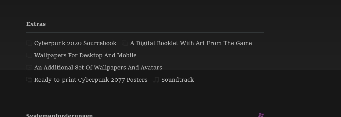Click the icon beside Ready-to-print Posters
This screenshot has width=341, height=117.
click(x=29, y=80)
